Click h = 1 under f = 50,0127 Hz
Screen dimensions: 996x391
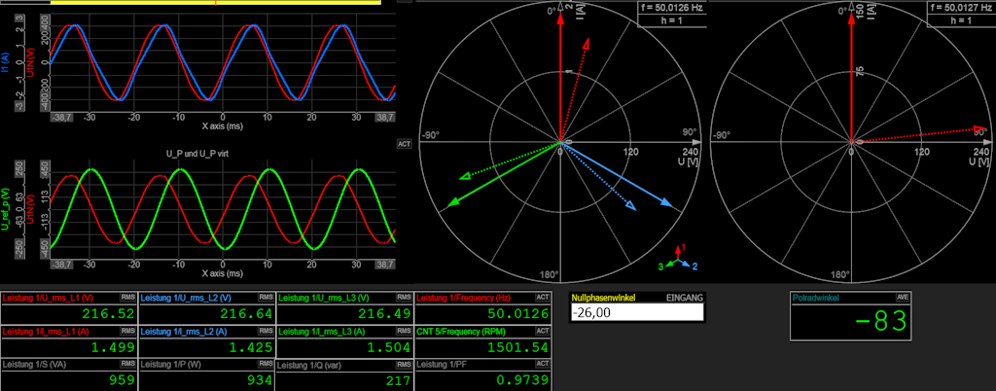[962, 21]
